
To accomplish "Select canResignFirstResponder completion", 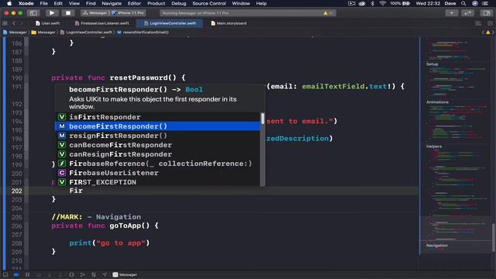I will (x=157, y=154).
